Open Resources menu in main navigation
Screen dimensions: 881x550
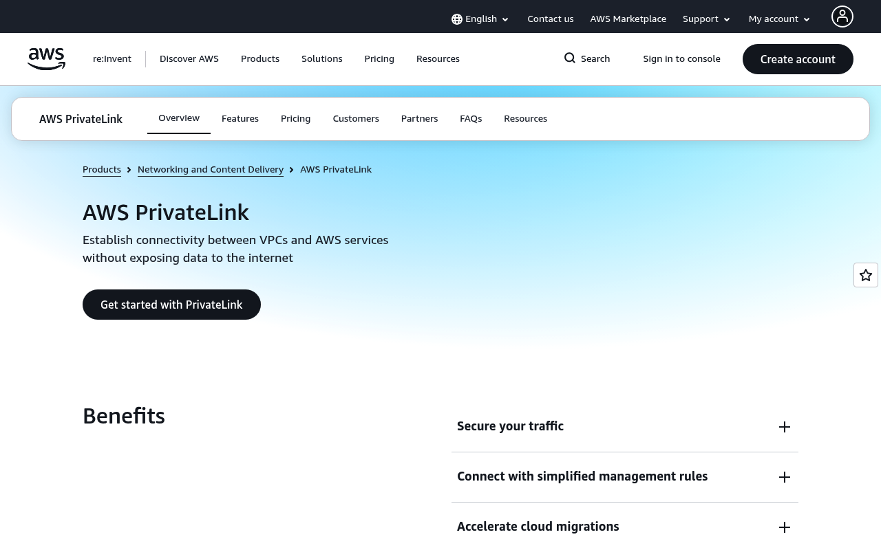(438, 59)
